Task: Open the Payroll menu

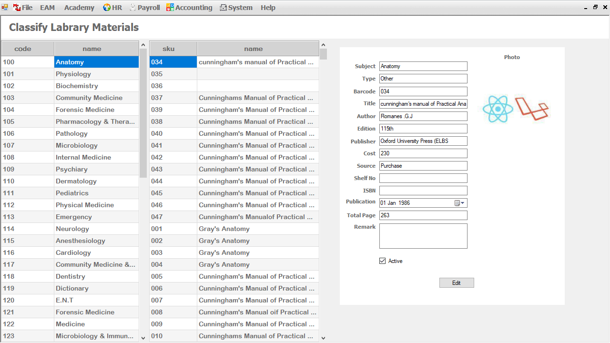Action: pyautogui.click(x=144, y=8)
